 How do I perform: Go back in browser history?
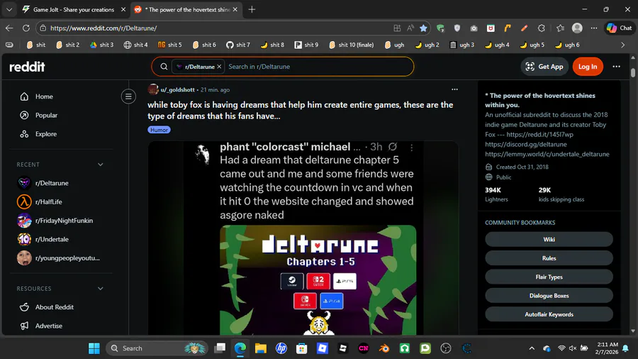(x=9, y=28)
